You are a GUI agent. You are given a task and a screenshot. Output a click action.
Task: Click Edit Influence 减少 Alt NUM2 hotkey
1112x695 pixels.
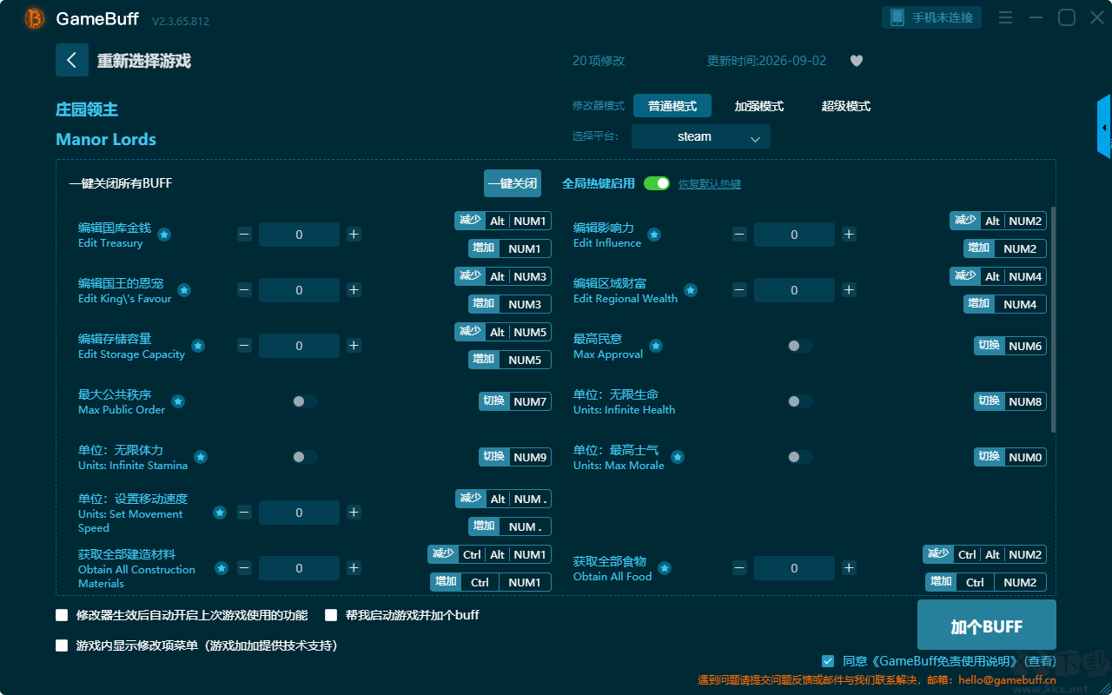998,221
